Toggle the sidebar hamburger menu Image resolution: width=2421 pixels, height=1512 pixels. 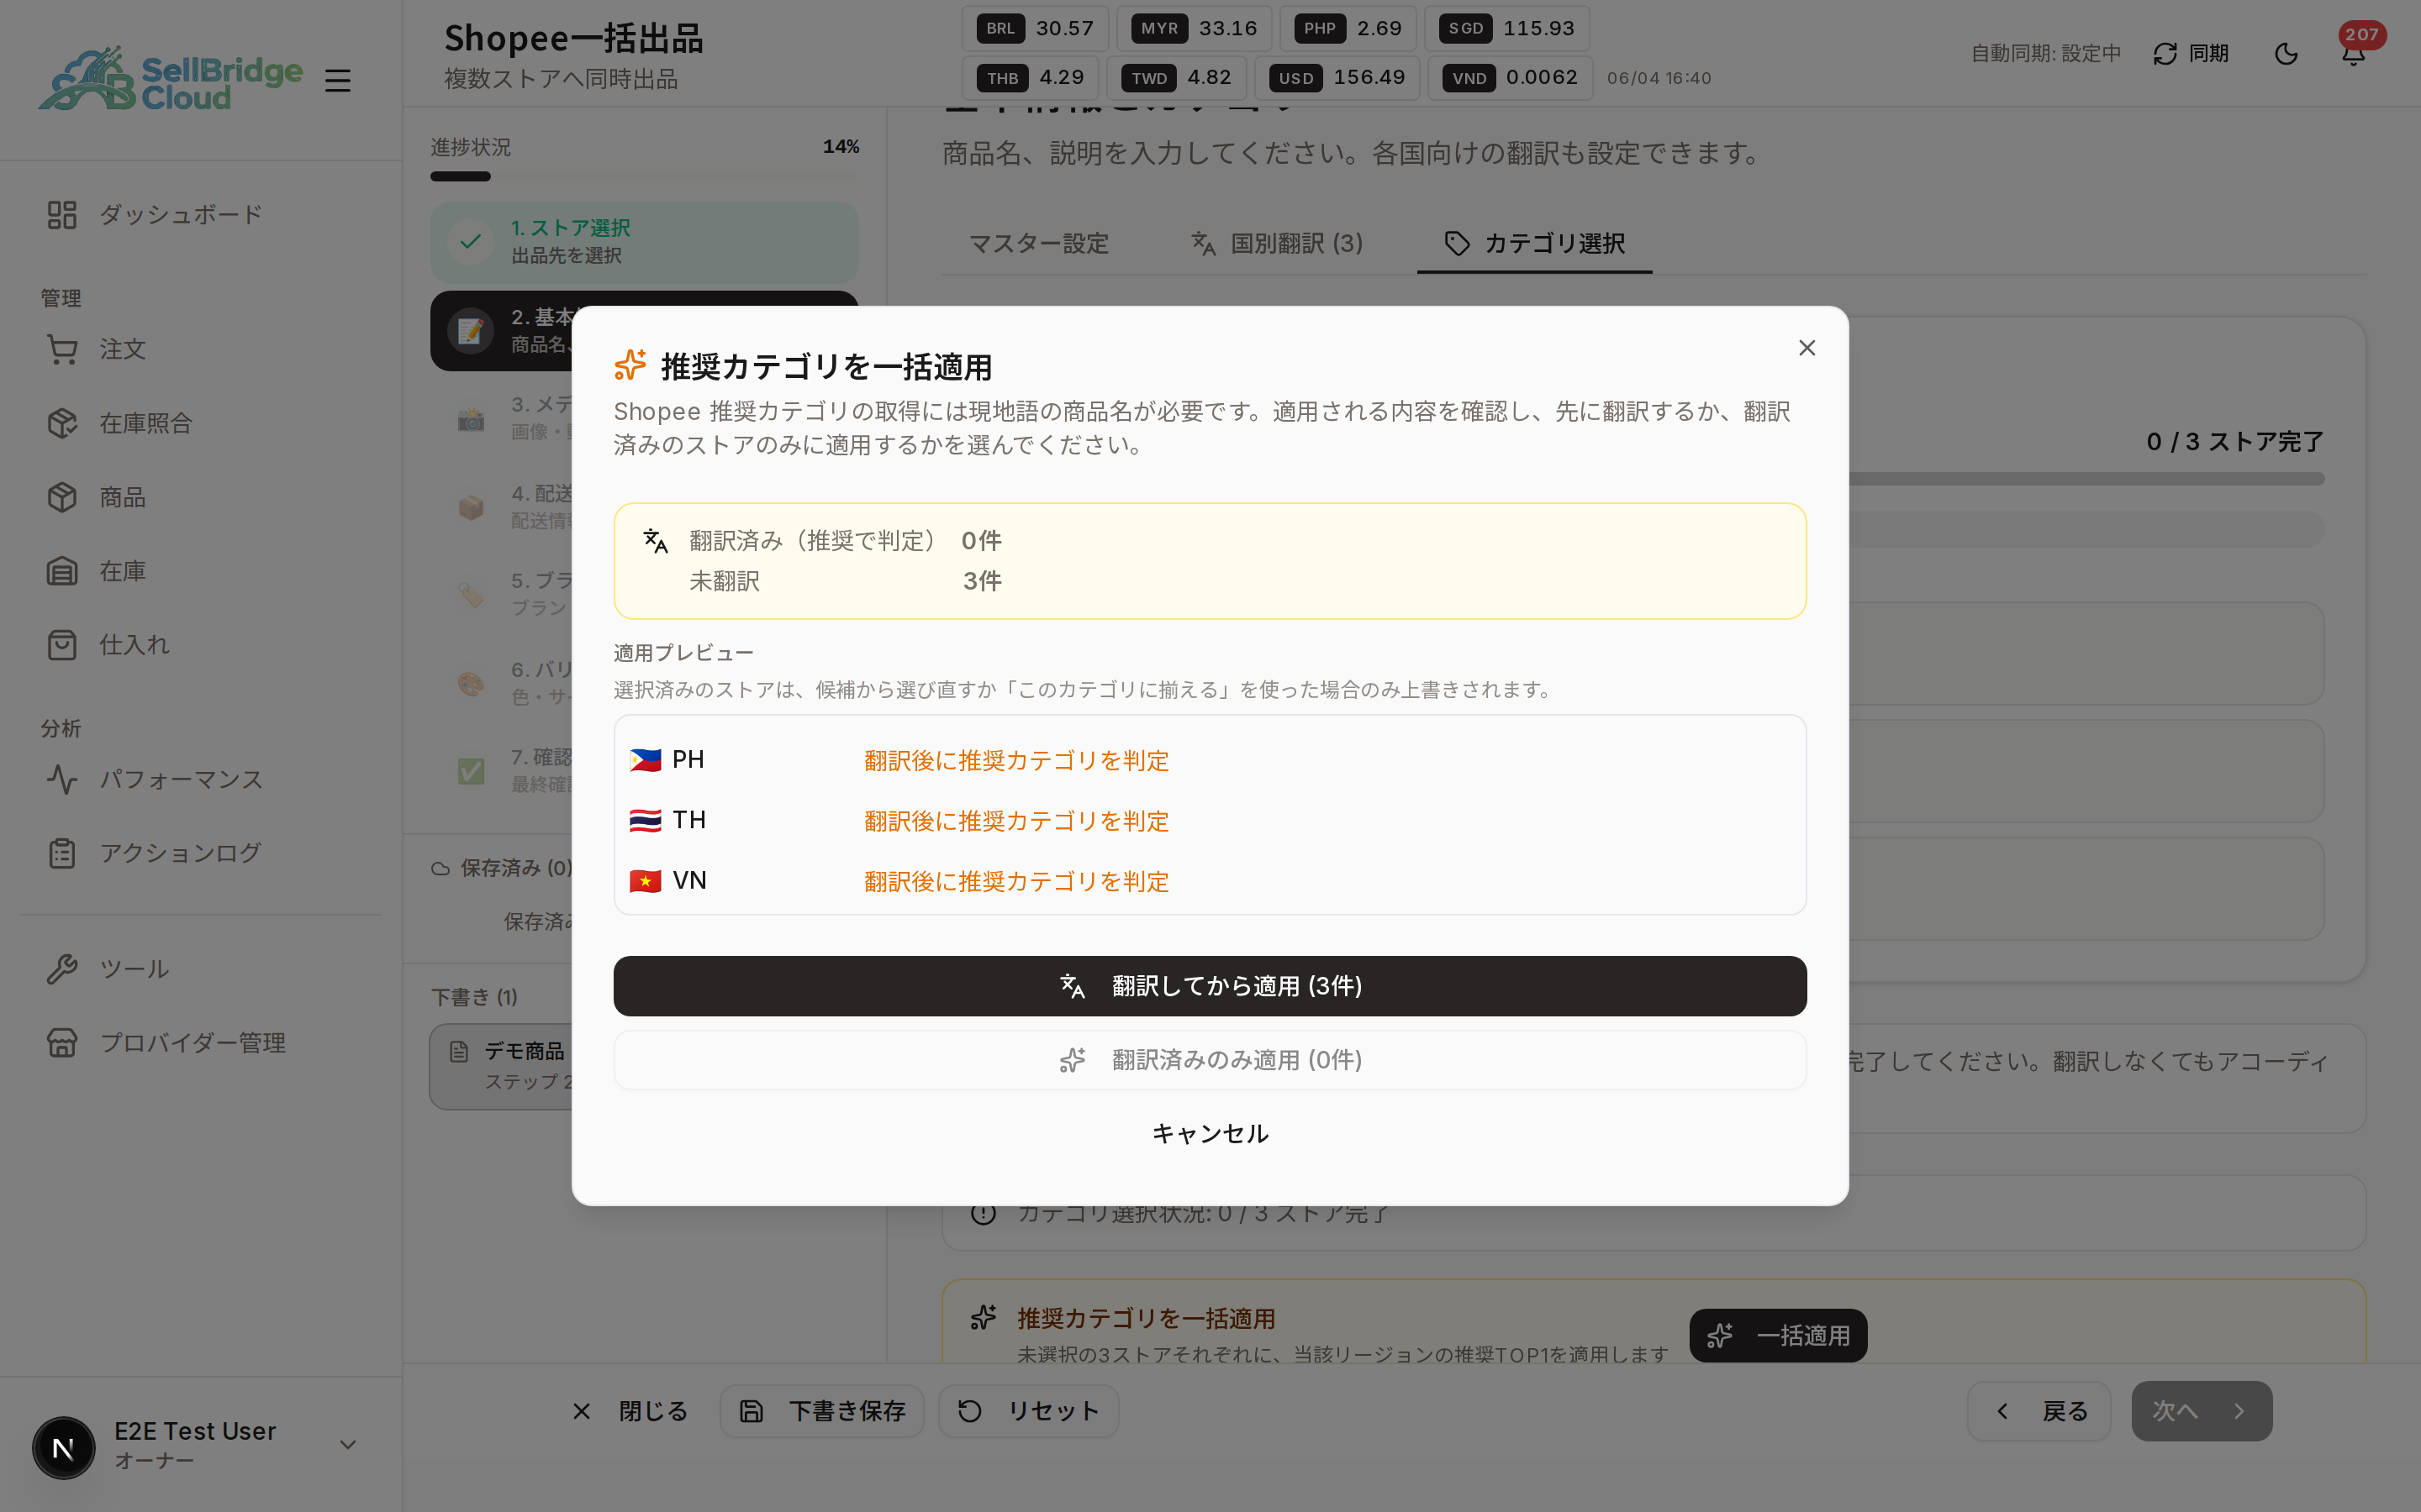point(338,80)
